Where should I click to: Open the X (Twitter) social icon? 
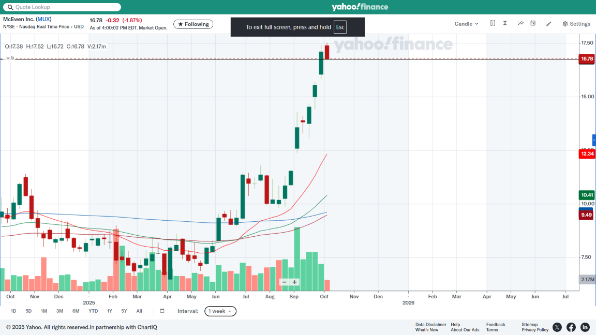click(557, 327)
